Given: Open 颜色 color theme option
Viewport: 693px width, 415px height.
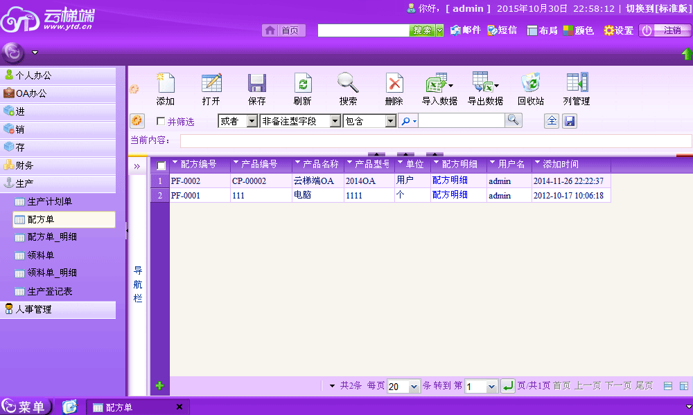Looking at the screenshot, I should (578, 30).
